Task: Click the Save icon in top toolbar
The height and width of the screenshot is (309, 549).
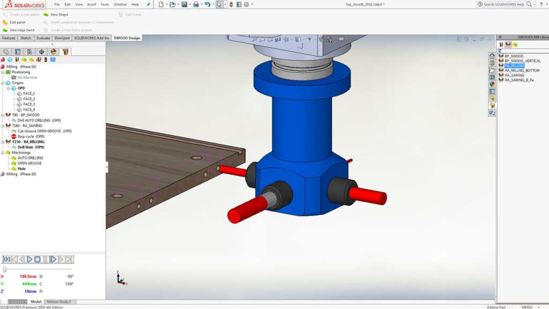Action: click(184, 4)
